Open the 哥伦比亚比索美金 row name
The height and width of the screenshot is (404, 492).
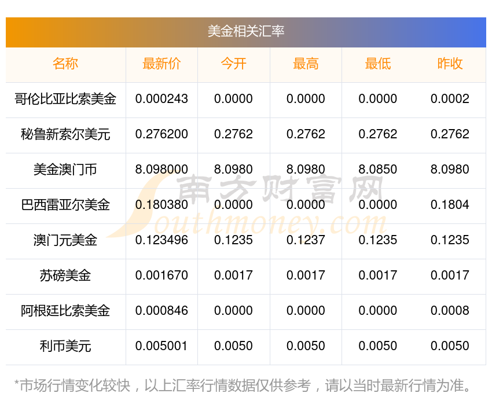point(65,99)
